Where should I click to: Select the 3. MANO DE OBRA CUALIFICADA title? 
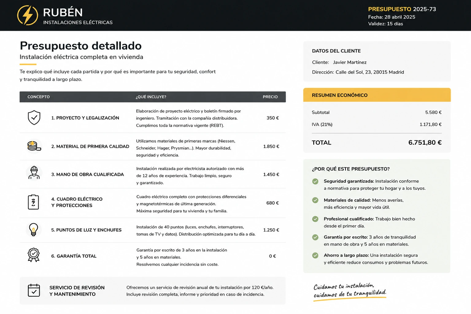click(87, 174)
